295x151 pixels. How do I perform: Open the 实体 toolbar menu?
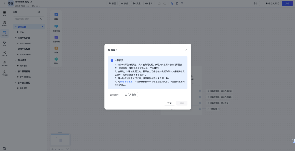[x=124, y=3]
